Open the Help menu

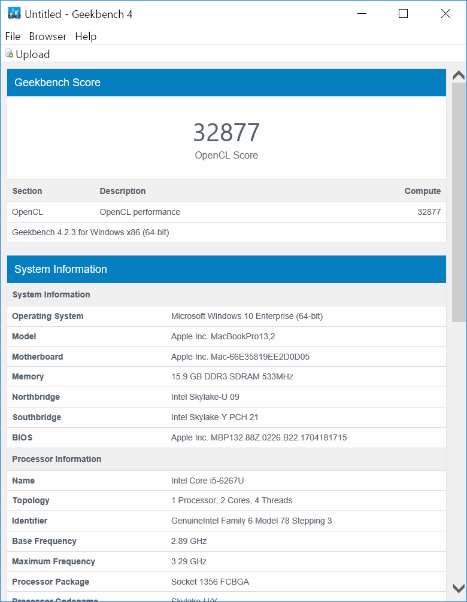point(86,37)
